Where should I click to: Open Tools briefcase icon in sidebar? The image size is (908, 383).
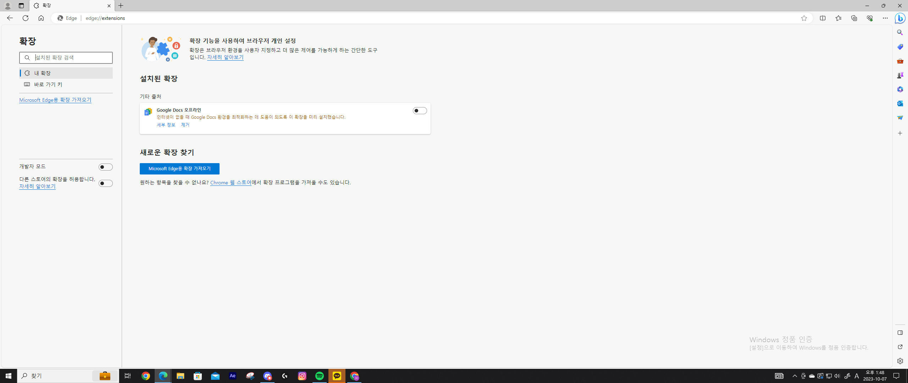[900, 61]
